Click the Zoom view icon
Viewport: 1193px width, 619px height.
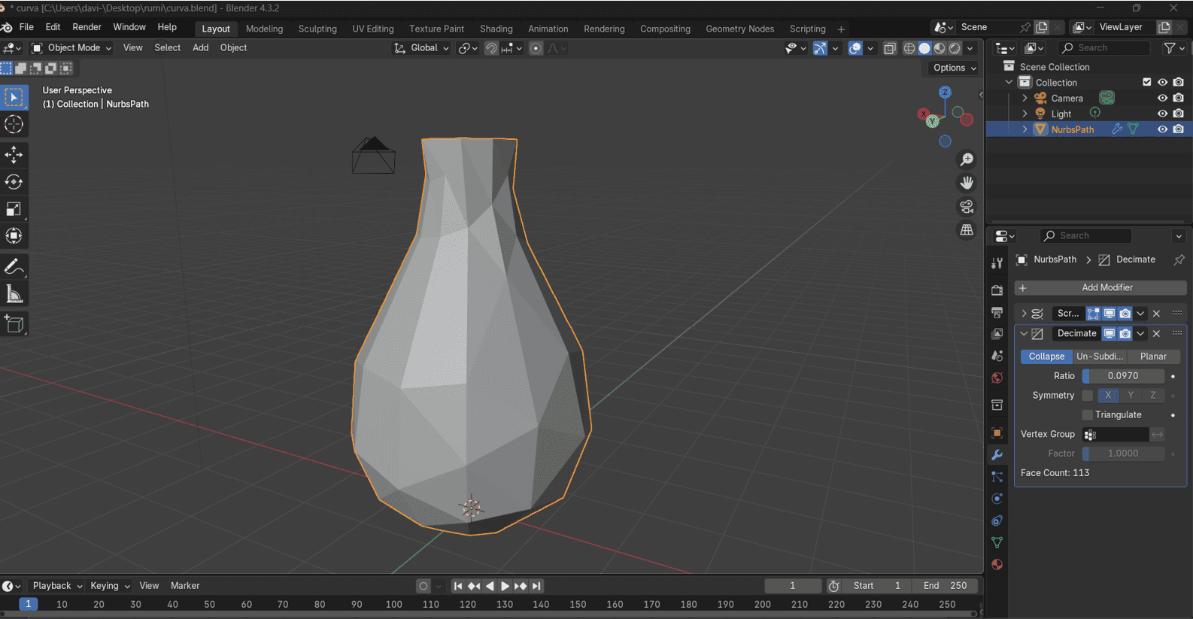click(x=967, y=159)
